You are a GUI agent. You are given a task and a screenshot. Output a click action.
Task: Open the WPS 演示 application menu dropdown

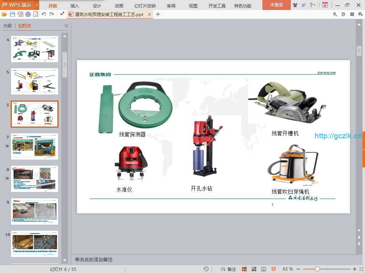37,5
